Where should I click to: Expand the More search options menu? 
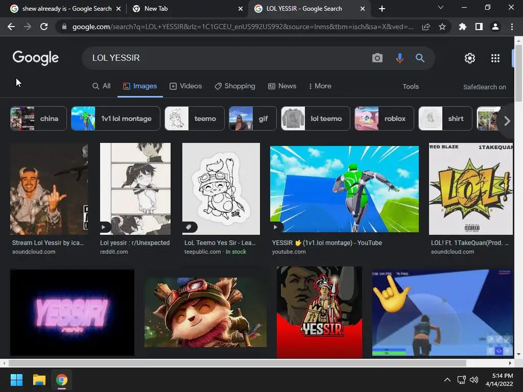coord(320,86)
